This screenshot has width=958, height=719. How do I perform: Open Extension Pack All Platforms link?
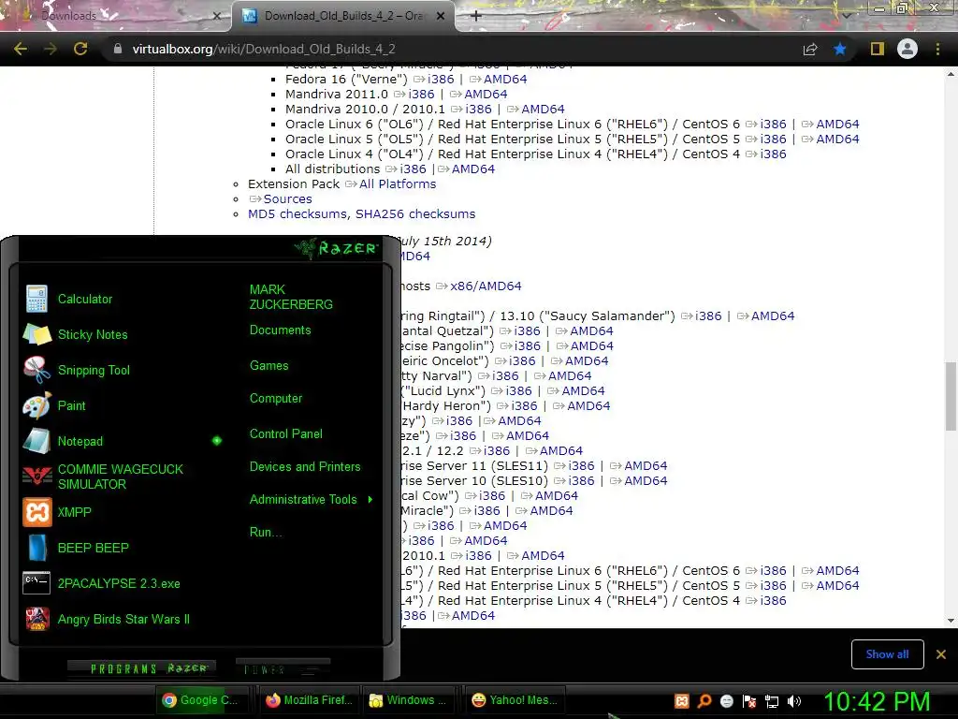[398, 184]
